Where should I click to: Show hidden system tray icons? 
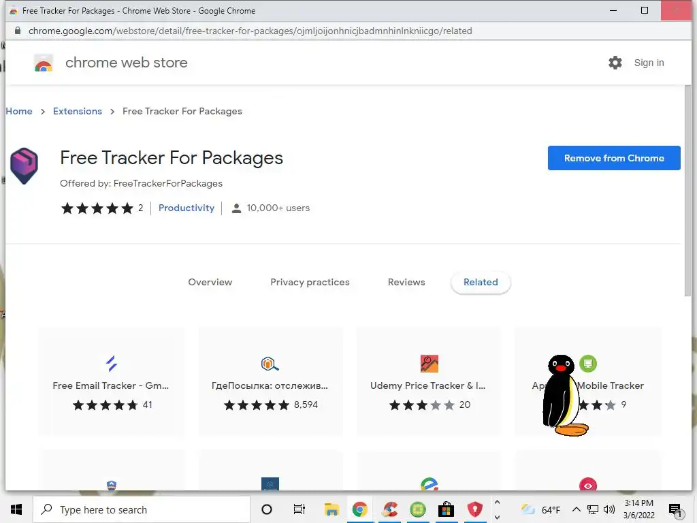click(x=576, y=509)
